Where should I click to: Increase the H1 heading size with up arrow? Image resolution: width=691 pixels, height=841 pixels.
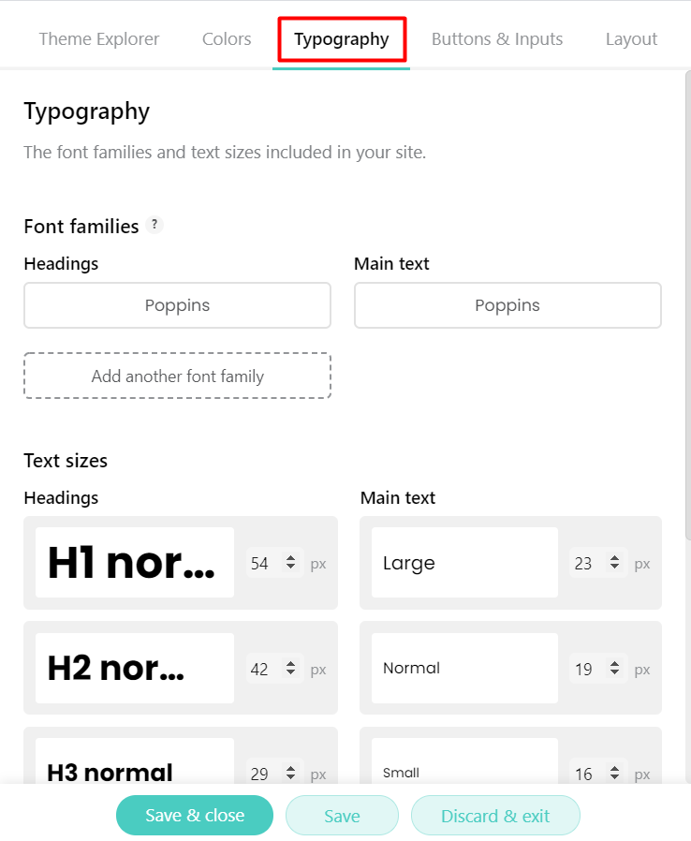pyautogui.click(x=290, y=558)
